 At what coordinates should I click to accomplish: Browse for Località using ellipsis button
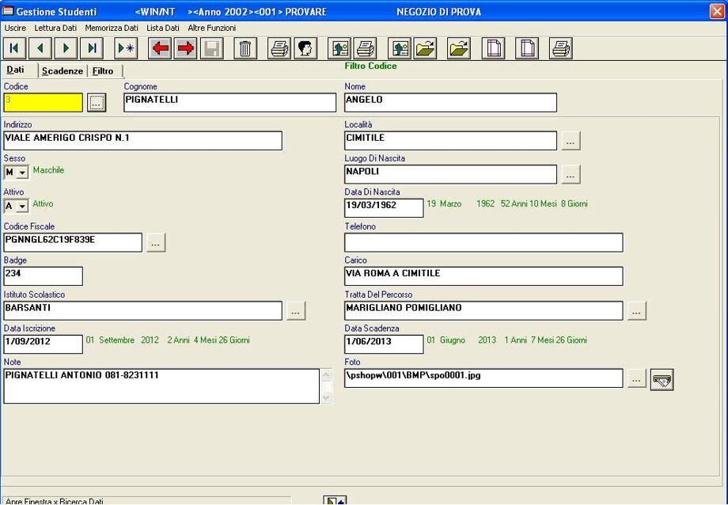point(571,141)
